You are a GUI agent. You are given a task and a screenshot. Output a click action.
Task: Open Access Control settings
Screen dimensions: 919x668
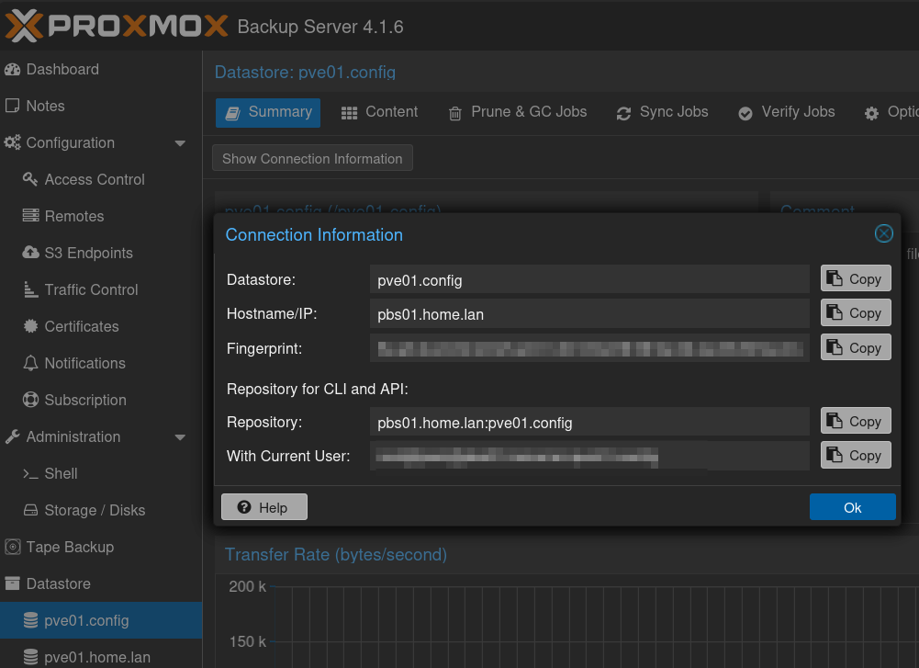coord(94,179)
